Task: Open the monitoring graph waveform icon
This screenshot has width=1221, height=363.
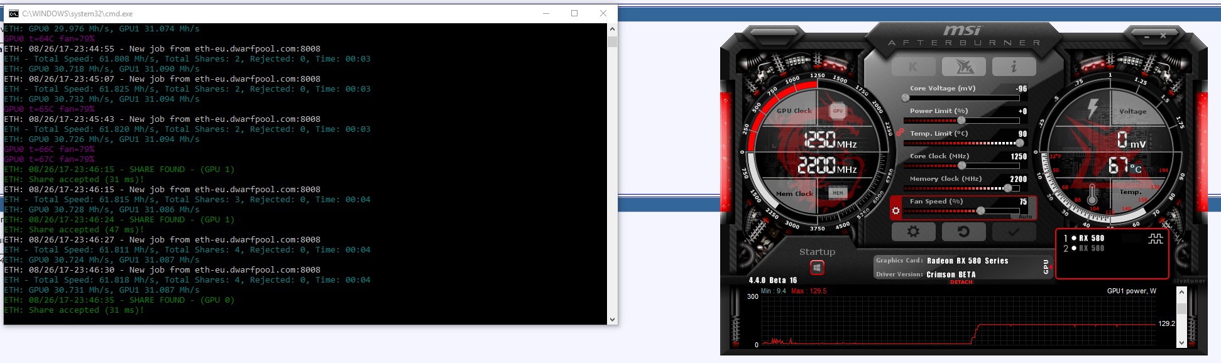Action: coord(1155,239)
